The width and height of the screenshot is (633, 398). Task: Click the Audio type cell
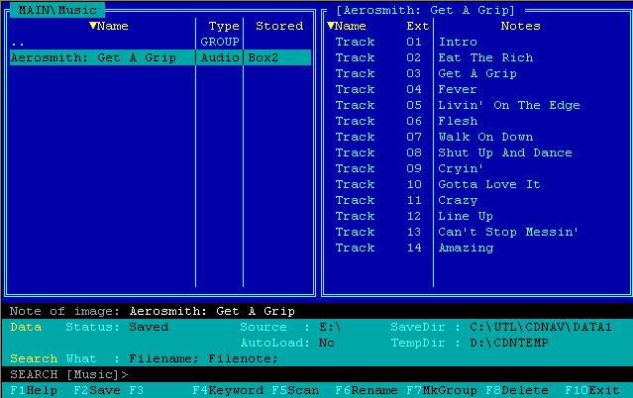click(220, 57)
